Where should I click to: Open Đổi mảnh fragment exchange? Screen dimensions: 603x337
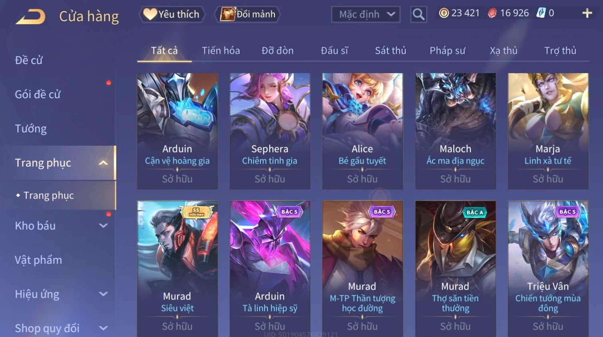pyautogui.click(x=248, y=14)
